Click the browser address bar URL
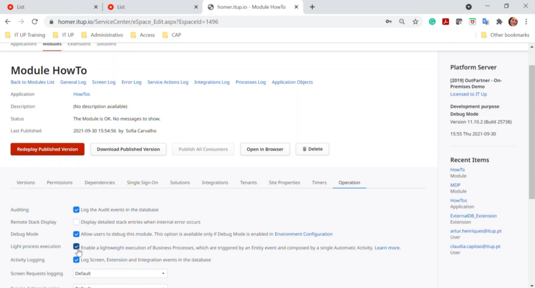This screenshot has height=288, width=535. (x=138, y=21)
